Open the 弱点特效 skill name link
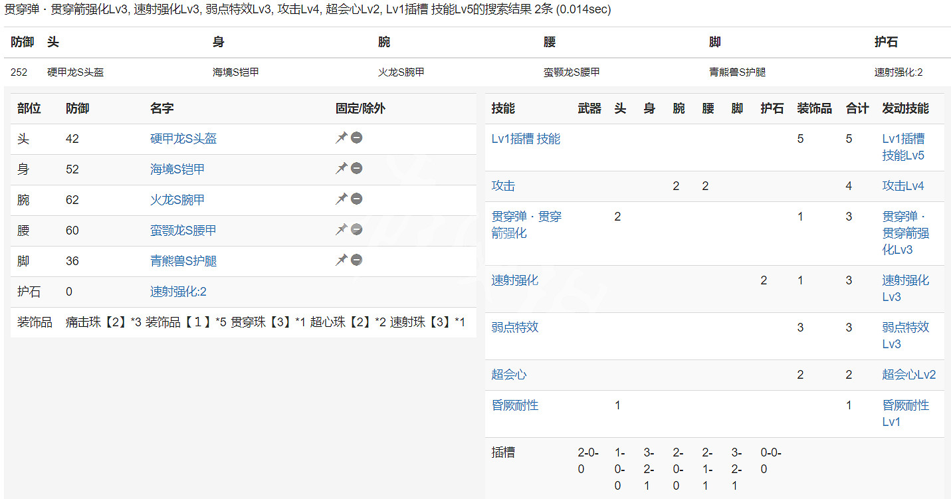This screenshot has width=951, height=499. pyautogui.click(x=515, y=328)
